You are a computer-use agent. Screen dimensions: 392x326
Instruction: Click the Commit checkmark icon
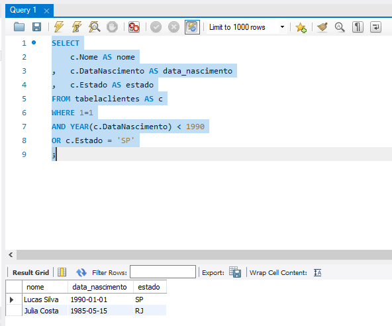click(x=156, y=27)
